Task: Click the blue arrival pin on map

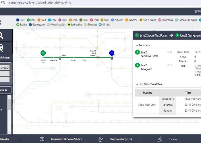Action: click(112, 53)
